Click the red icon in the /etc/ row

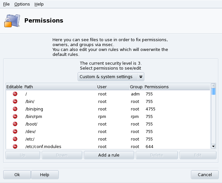click(x=15, y=139)
